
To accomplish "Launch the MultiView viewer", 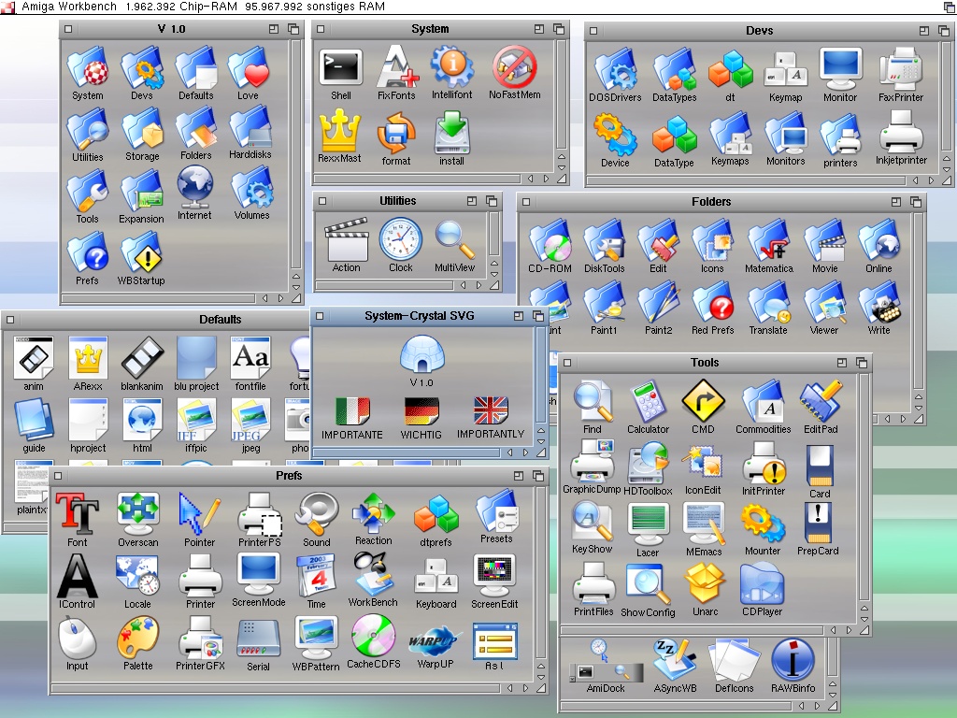I will point(454,240).
